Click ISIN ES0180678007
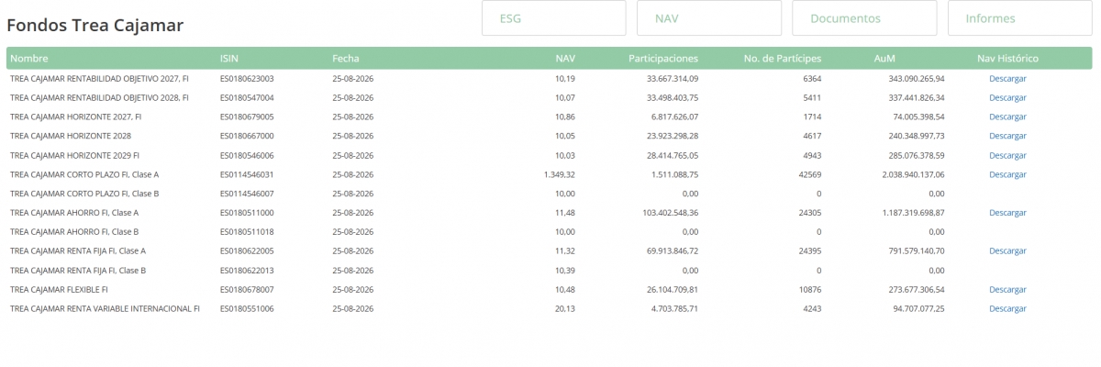This screenshot has height=367, width=1101. tap(247, 290)
